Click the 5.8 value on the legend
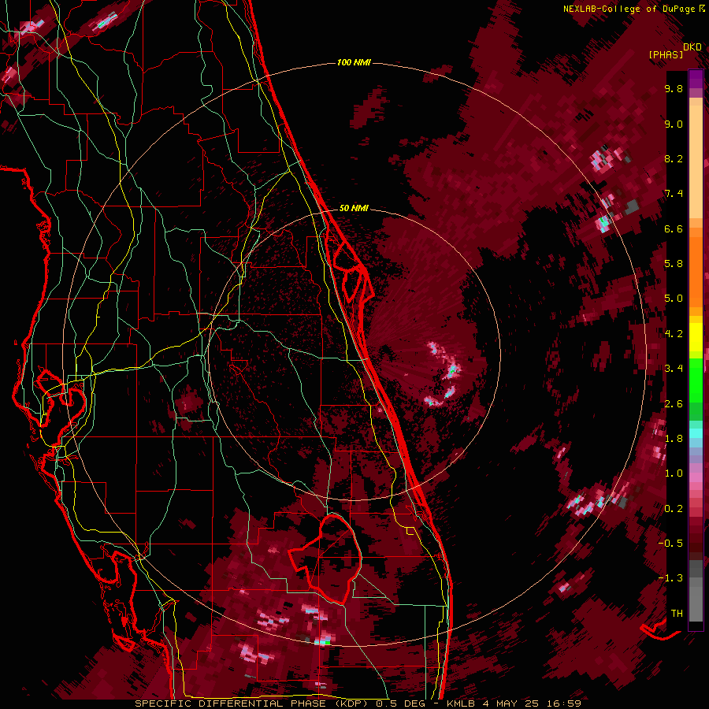Image resolution: width=709 pixels, height=709 pixels. pyautogui.click(x=674, y=264)
